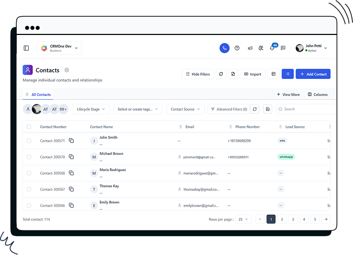Check the select-all checkbox in table header
This screenshot has width=353, height=255.
[29, 127]
